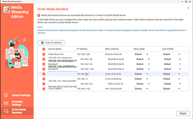The width and height of the screenshot is (193, 119).
Task: Open Browsing Settings in sidebar
Action: tap(17, 103)
